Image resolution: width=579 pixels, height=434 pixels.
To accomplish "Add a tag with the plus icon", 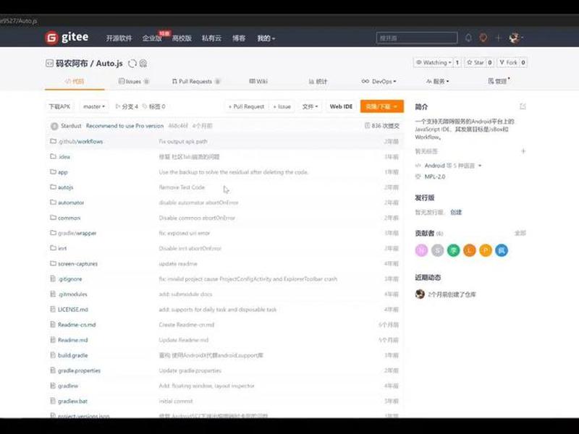I will (523, 151).
